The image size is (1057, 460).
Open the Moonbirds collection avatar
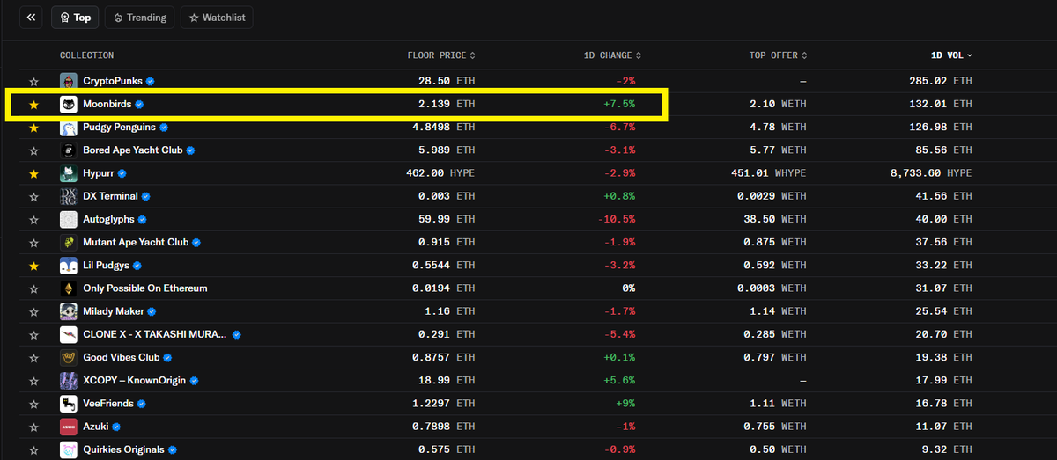(68, 104)
